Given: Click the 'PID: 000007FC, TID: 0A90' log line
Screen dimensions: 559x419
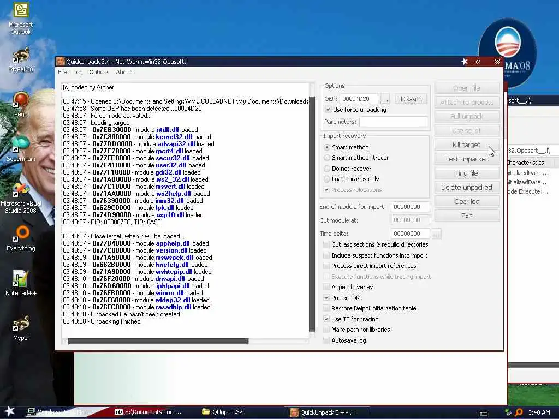Looking at the screenshot, I should tap(112, 222).
